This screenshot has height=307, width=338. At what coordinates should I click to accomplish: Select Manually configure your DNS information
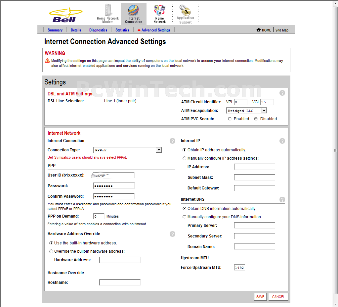pyautogui.click(x=184, y=217)
